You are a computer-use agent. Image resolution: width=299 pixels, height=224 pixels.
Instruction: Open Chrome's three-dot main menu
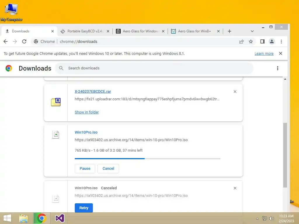(281, 41)
